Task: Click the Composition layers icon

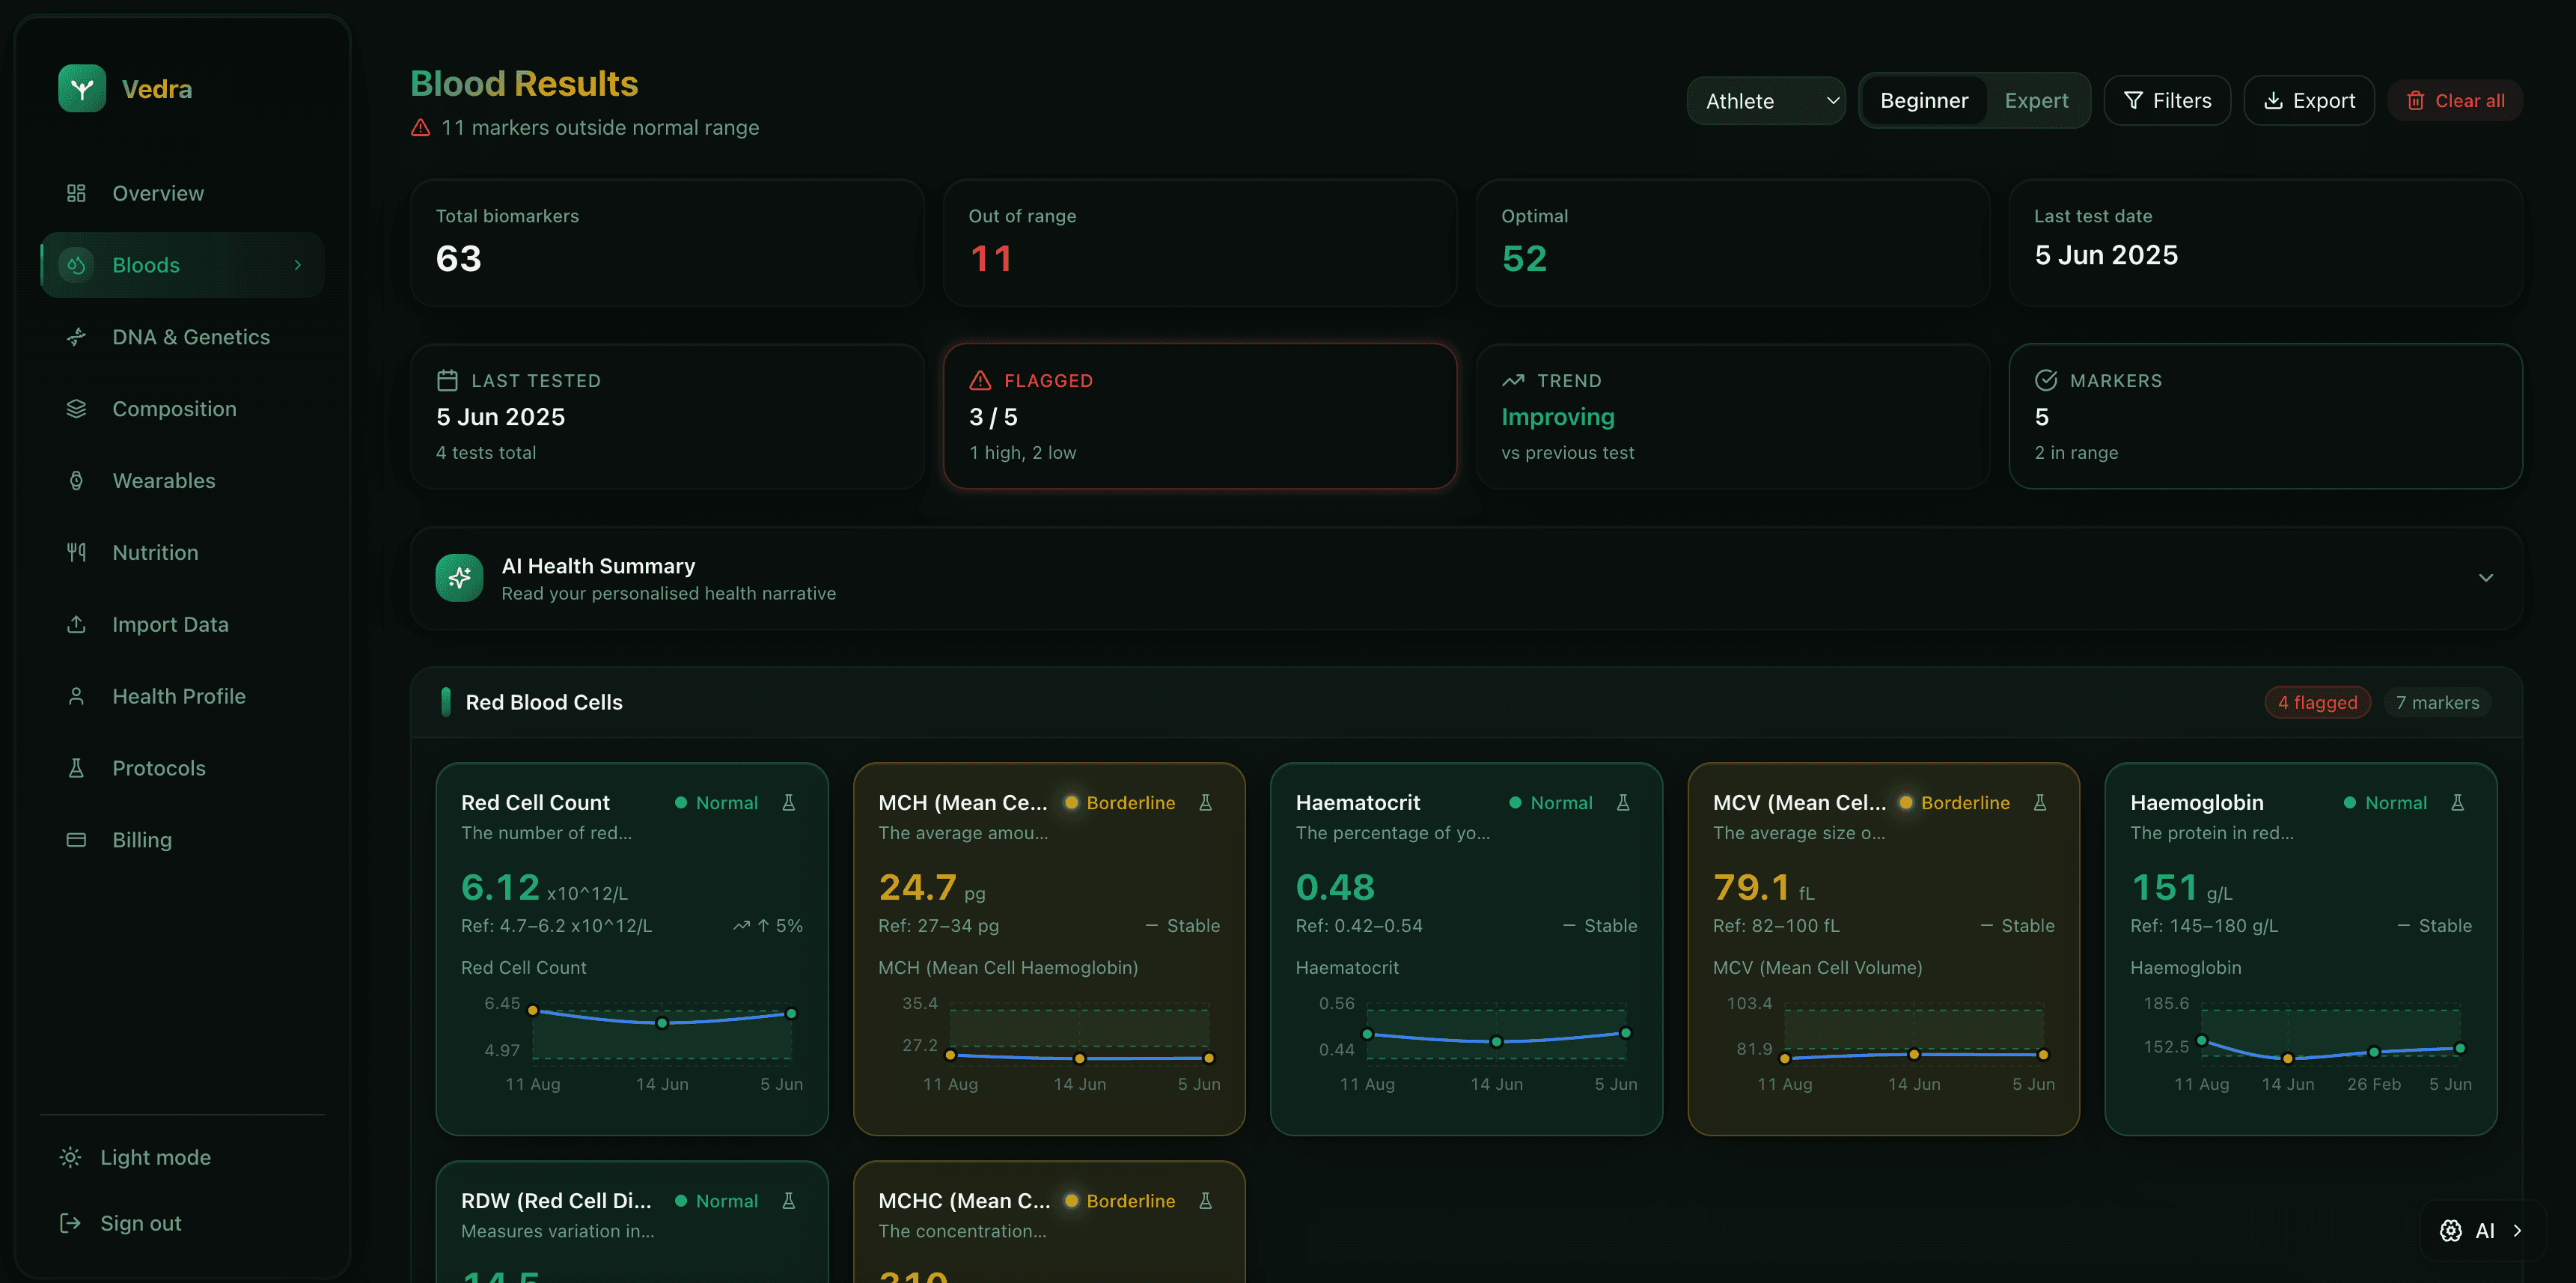Action: click(76, 409)
